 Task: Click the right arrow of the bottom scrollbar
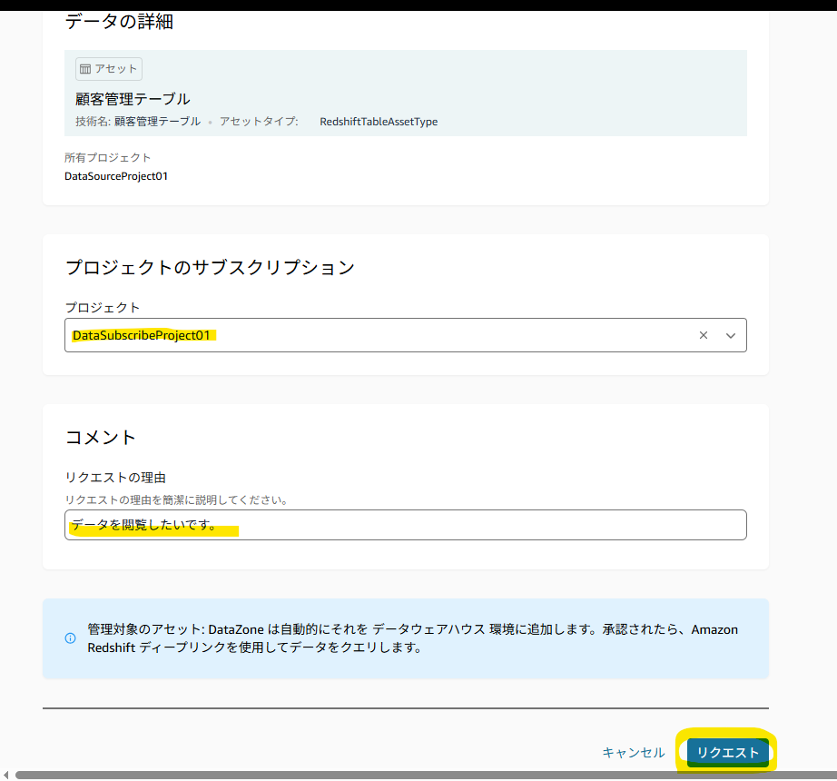tap(832, 773)
